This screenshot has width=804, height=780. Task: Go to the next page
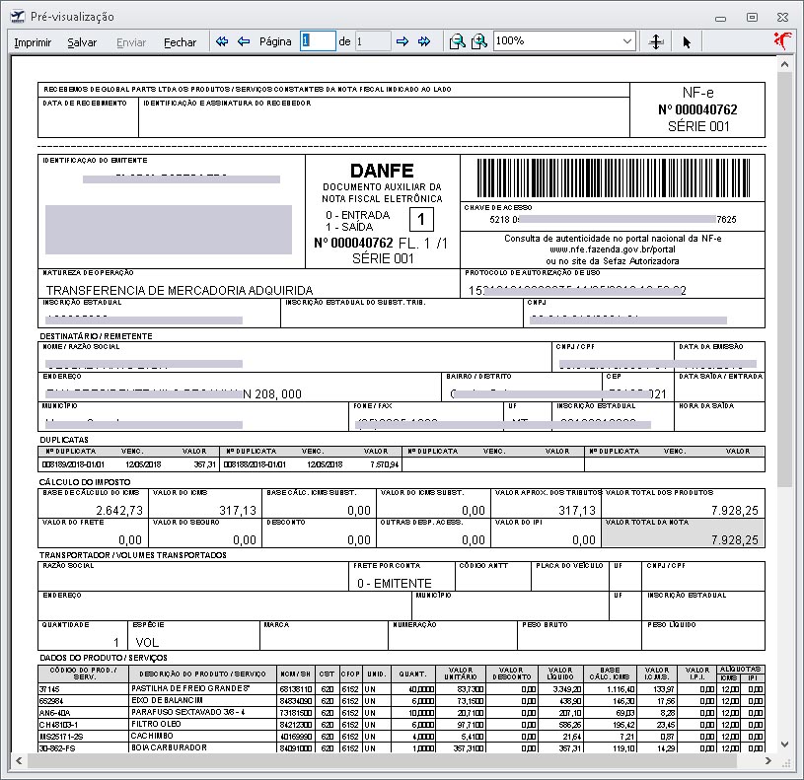coord(402,41)
